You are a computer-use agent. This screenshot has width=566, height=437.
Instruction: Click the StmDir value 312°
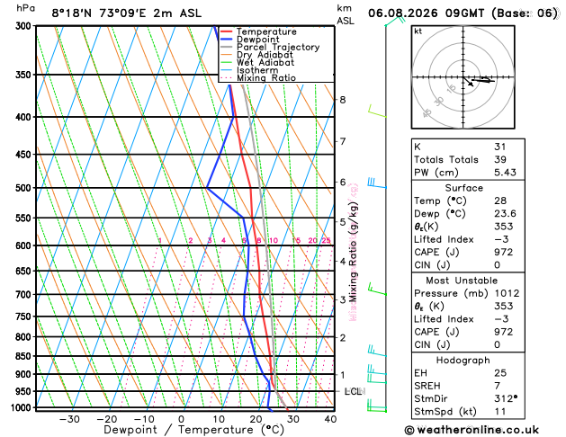click(506, 398)
